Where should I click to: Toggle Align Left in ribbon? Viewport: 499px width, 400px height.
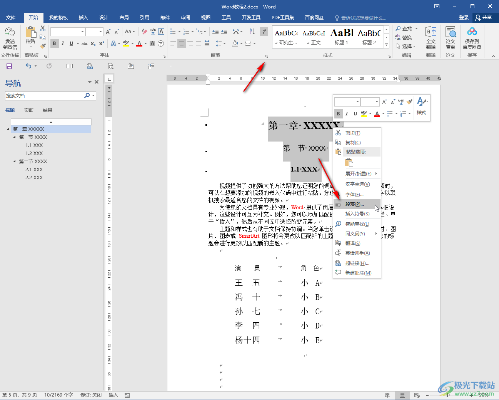point(173,43)
